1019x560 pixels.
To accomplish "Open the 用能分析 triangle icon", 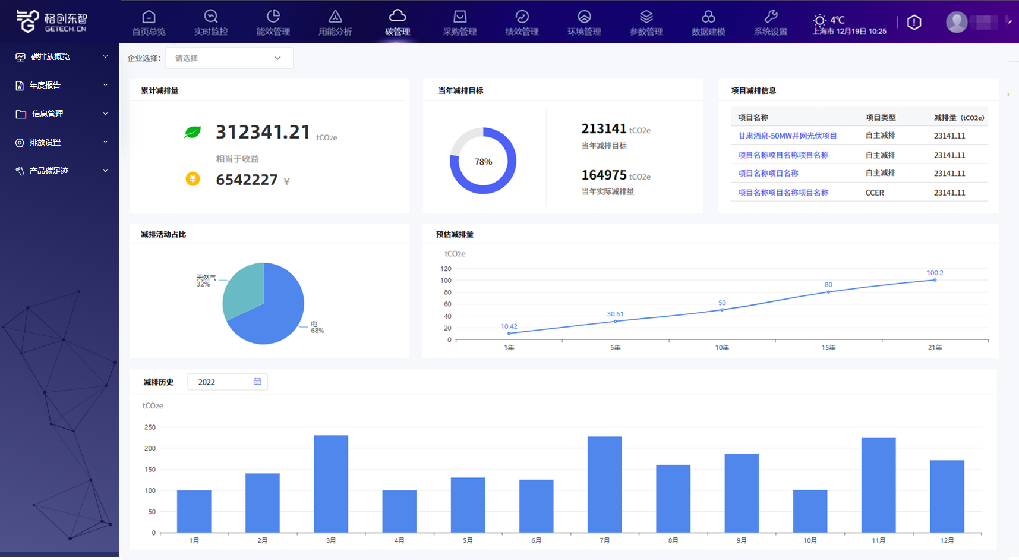I will (335, 17).
